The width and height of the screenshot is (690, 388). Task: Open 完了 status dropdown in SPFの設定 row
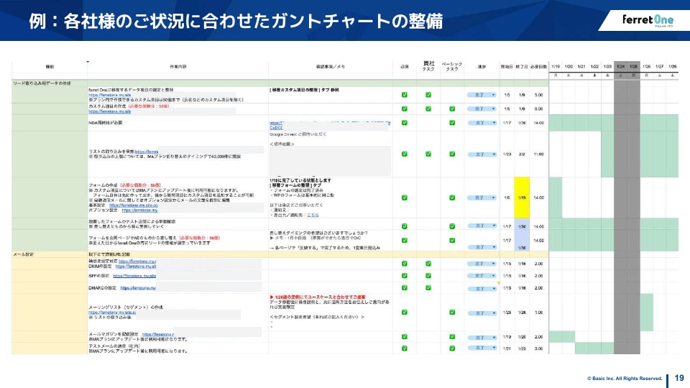pyautogui.click(x=482, y=276)
